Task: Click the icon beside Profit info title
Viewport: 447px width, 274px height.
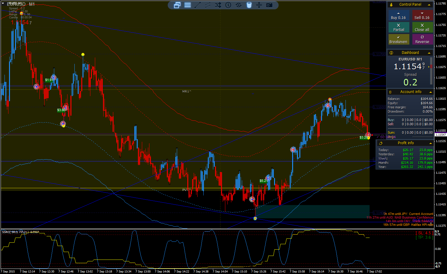Action: pos(381,143)
